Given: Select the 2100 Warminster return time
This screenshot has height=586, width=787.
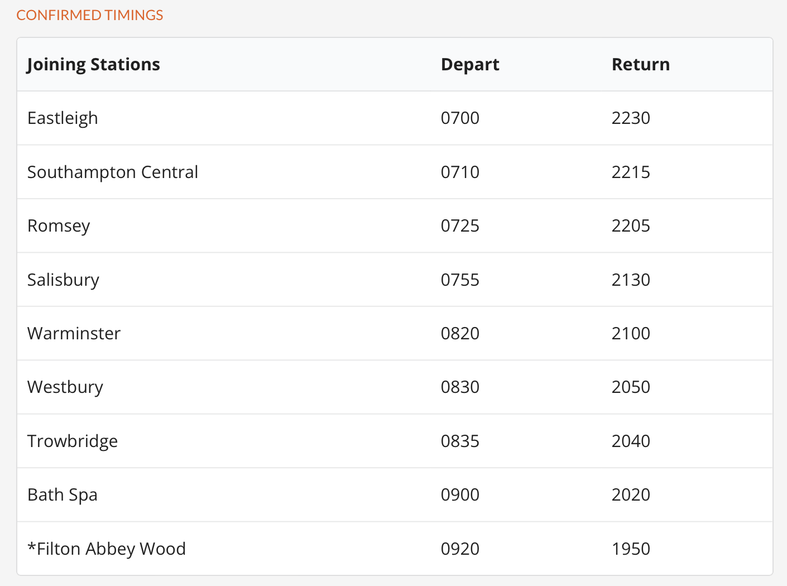Looking at the screenshot, I should [631, 333].
